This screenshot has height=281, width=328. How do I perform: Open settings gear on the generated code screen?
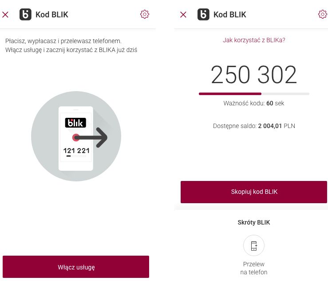click(323, 14)
